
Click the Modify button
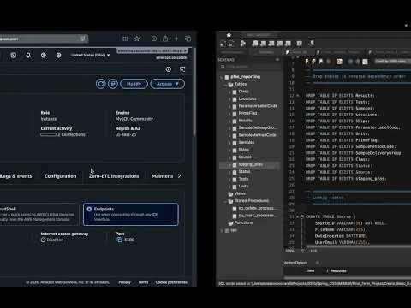(x=134, y=84)
